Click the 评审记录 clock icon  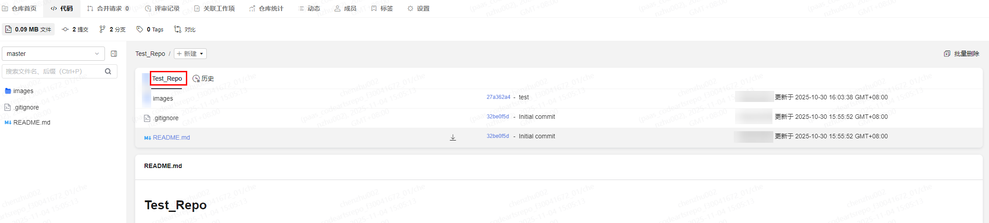(x=148, y=8)
